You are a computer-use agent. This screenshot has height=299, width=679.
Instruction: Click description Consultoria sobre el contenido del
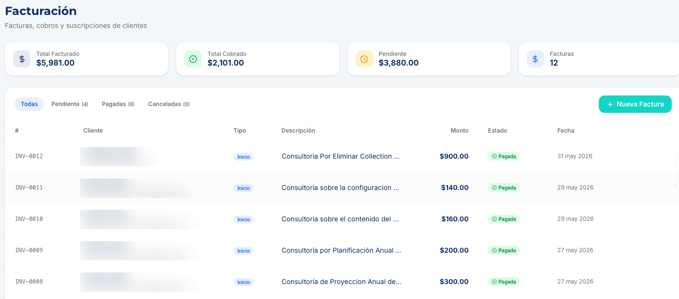pyautogui.click(x=340, y=219)
